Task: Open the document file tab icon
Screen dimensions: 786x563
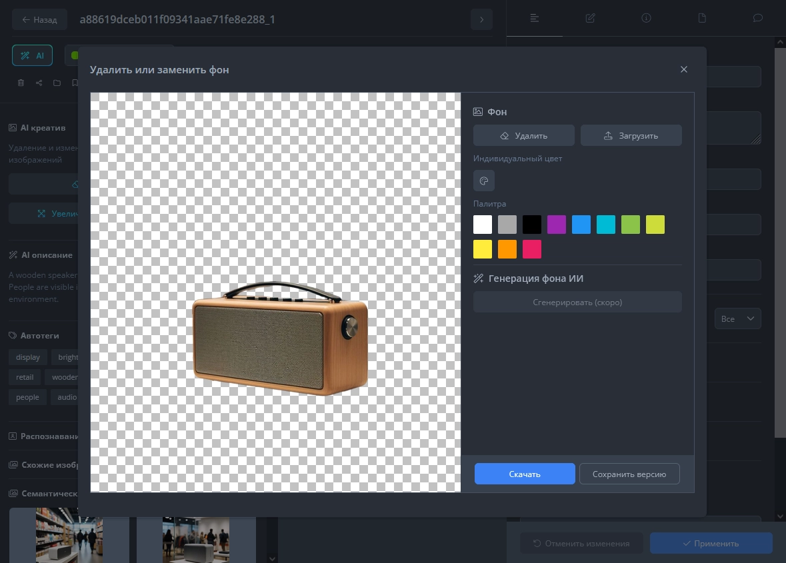Action: [702, 18]
